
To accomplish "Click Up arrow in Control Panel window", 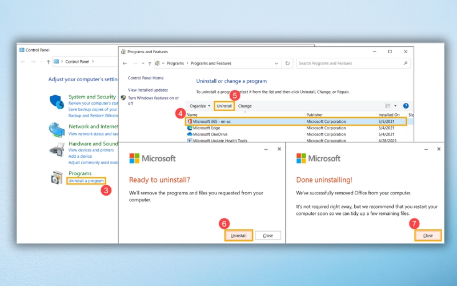I will pyautogui.click(x=48, y=62).
